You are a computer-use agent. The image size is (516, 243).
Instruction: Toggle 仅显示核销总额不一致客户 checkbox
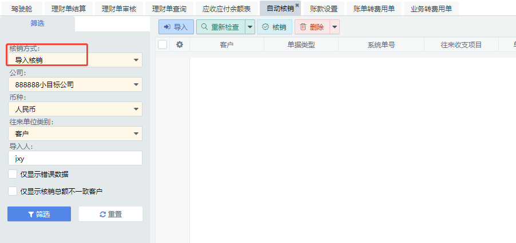click(13, 192)
